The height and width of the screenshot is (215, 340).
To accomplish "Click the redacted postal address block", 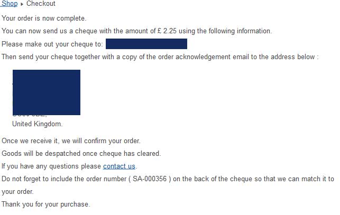I will click(46, 92).
